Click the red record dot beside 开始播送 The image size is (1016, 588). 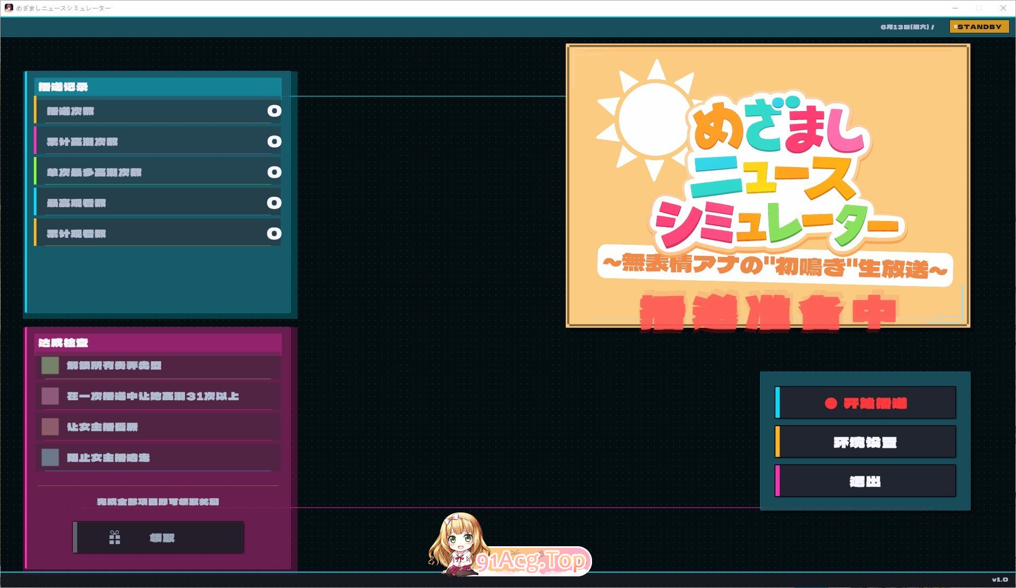point(830,403)
